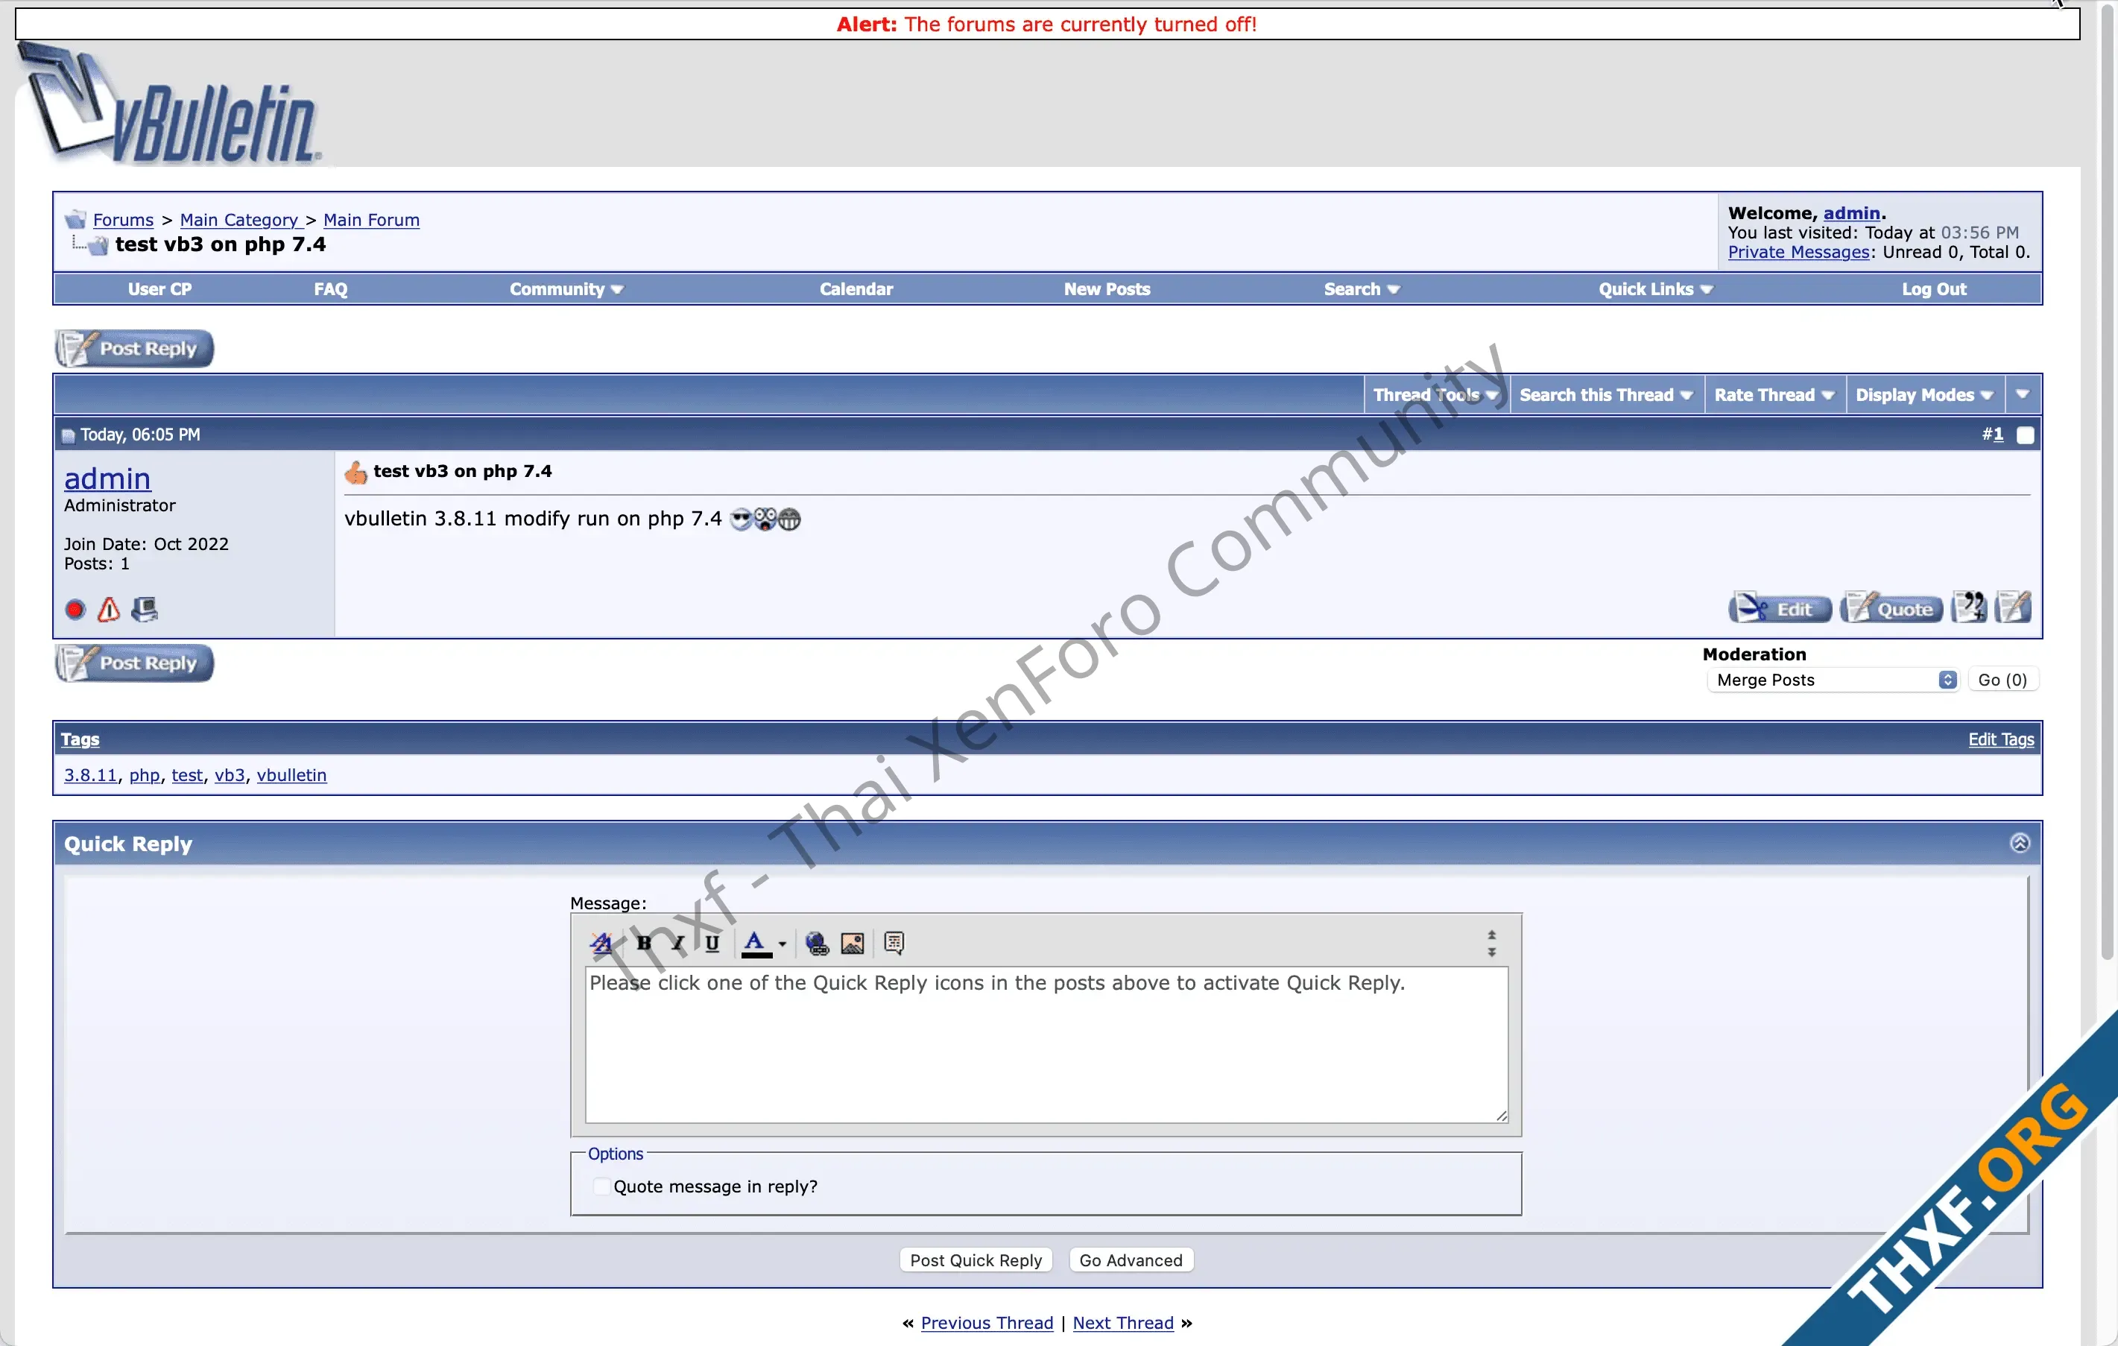
Task: Check Quote message in reply option
Action: tap(601, 1186)
